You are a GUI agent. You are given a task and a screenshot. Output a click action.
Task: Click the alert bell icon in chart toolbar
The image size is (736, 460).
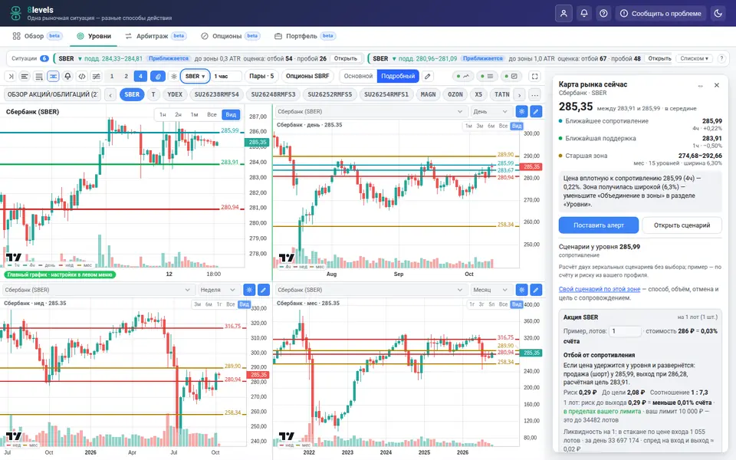(x=67, y=76)
